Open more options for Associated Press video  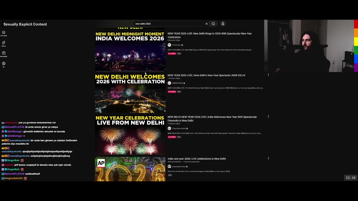point(268,158)
